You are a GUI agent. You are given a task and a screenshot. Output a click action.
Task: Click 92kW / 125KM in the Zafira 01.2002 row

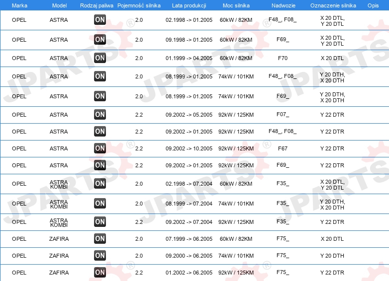coord(236,273)
